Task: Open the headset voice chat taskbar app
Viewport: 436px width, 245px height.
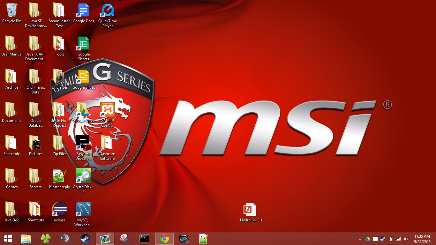Action: (x=65, y=239)
